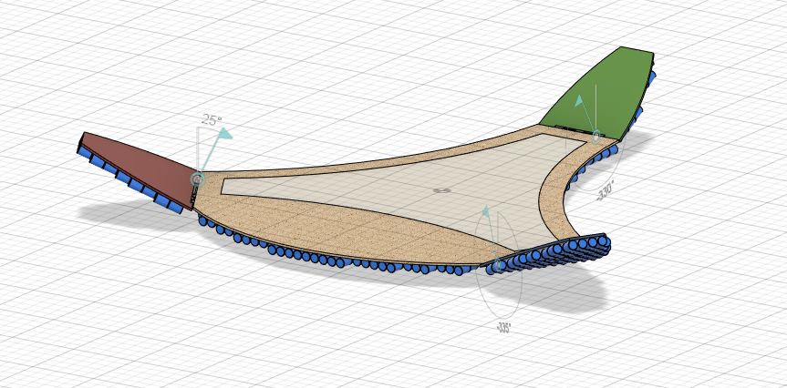
Task: Select the joint pivot circle at the blue roller flap
Action: (x=498, y=265)
